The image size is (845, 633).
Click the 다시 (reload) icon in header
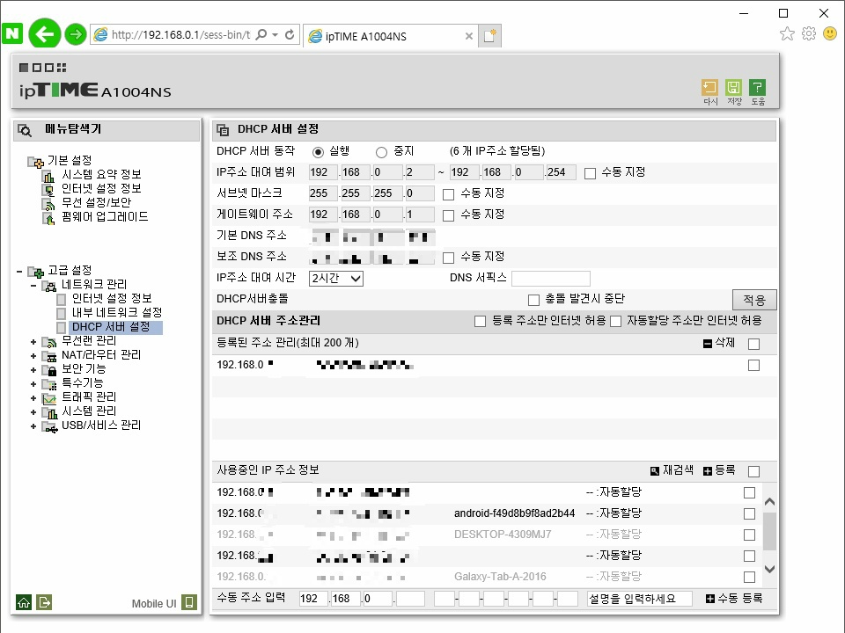pyautogui.click(x=709, y=87)
